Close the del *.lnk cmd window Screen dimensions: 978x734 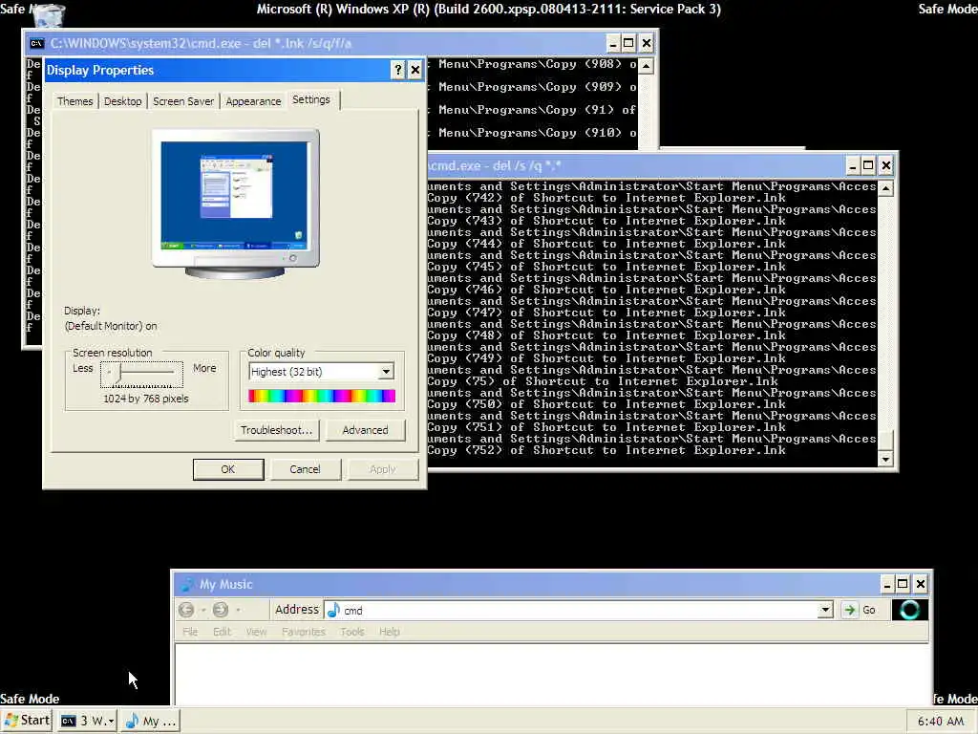click(x=647, y=43)
